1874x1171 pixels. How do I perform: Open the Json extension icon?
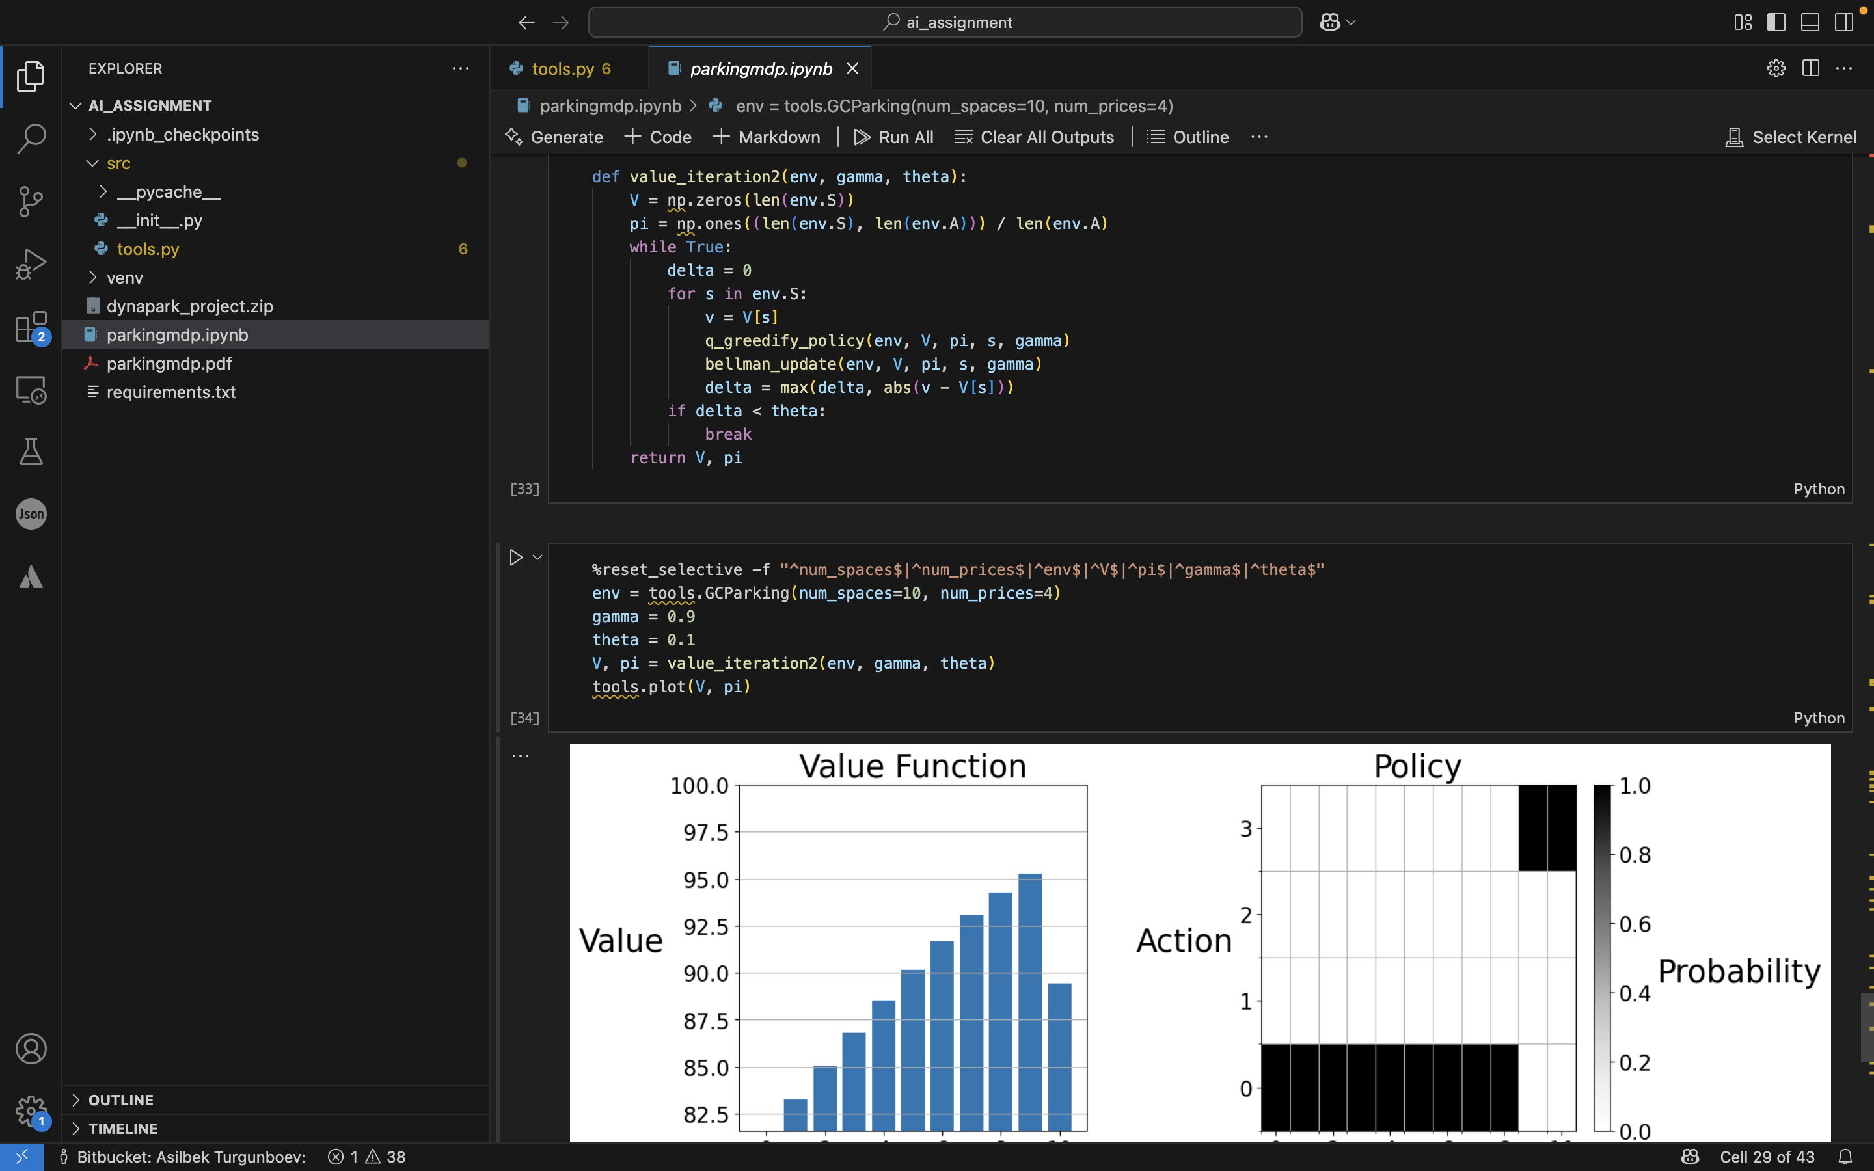(31, 514)
